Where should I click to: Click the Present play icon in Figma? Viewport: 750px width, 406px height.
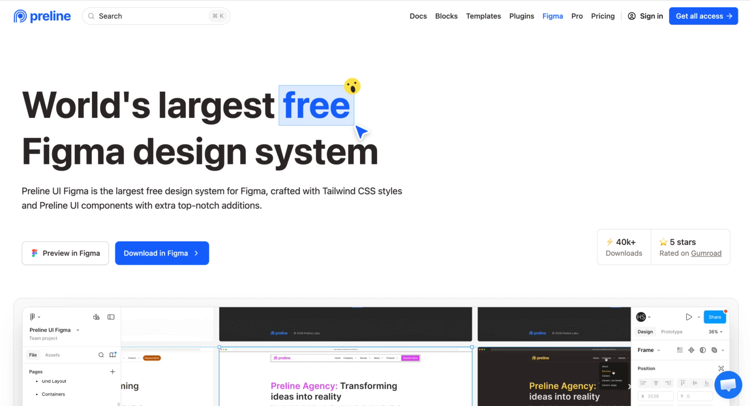click(x=689, y=317)
